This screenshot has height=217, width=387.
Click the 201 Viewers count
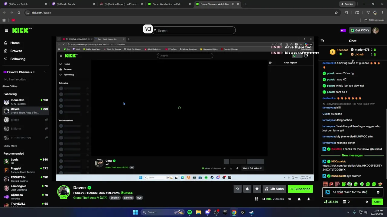pyautogui.click(x=273, y=199)
